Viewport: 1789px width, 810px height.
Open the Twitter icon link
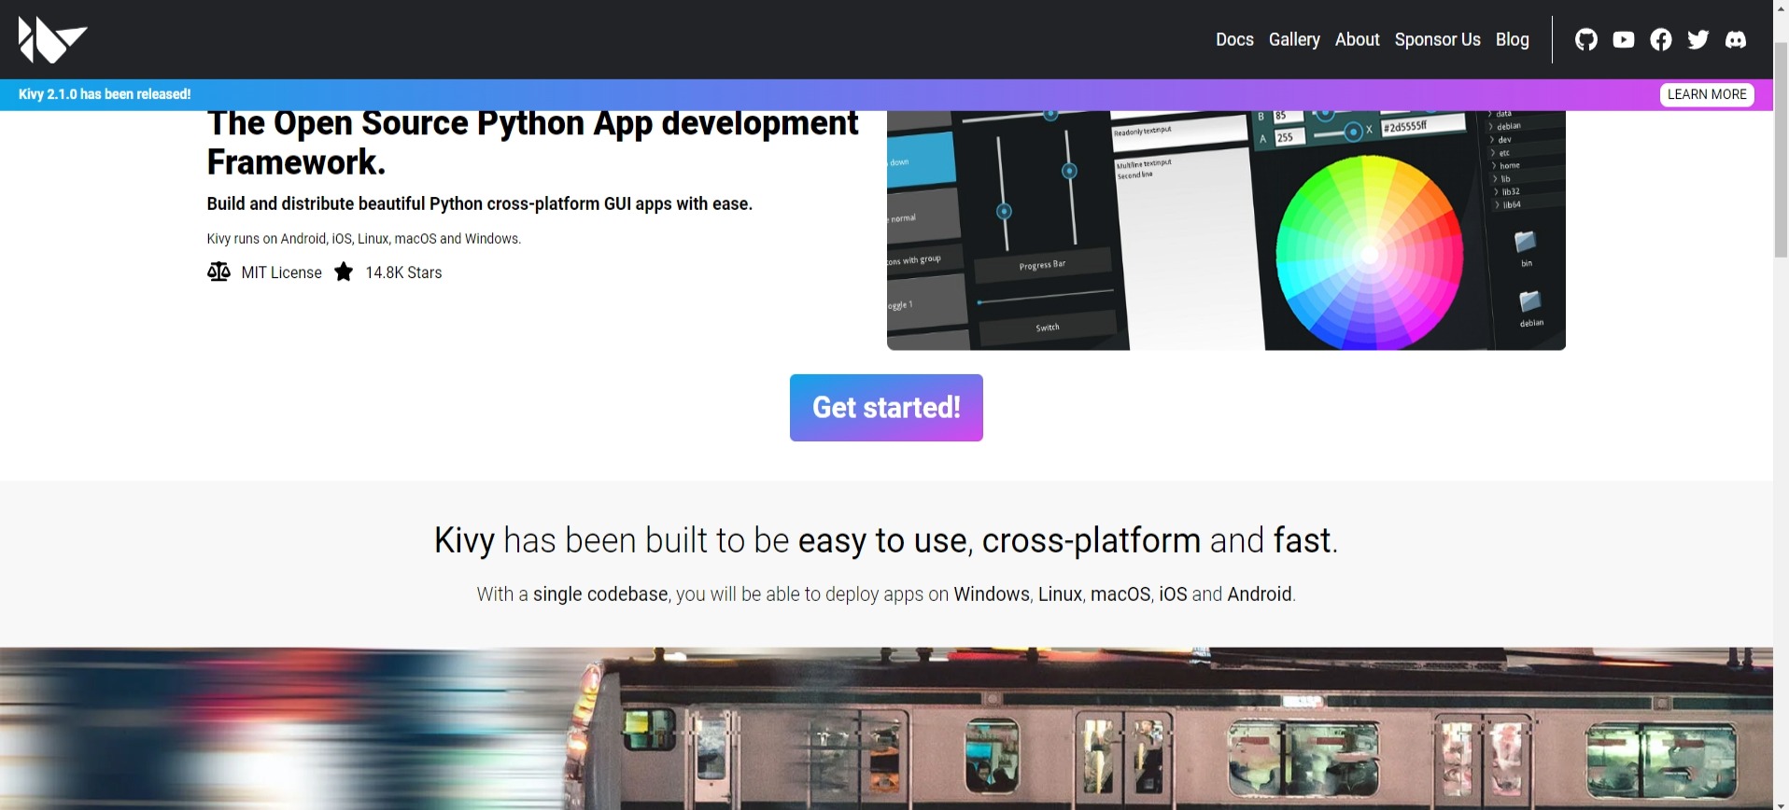point(1697,39)
